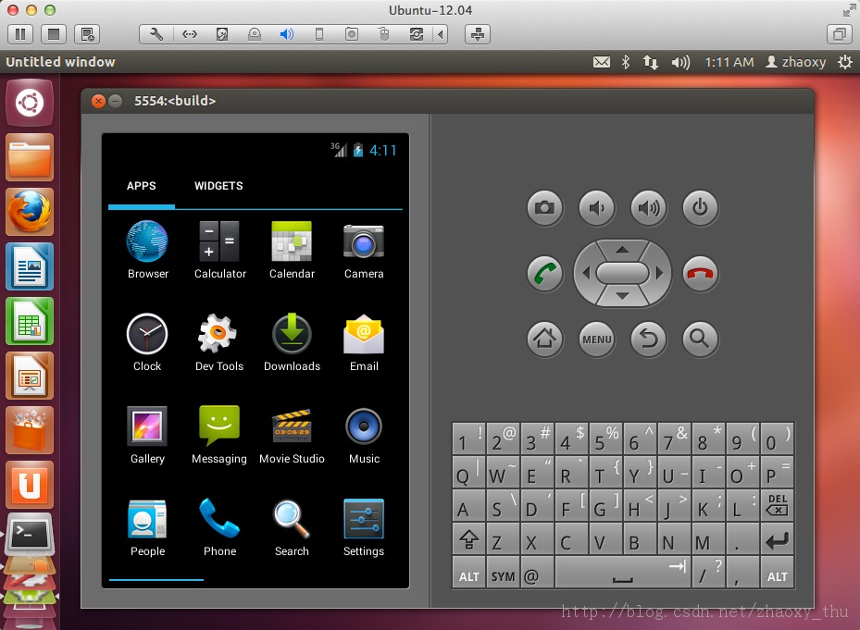Toggle VM sound speaker icon in toolbar
The height and width of the screenshot is (630, 860).
286,34
